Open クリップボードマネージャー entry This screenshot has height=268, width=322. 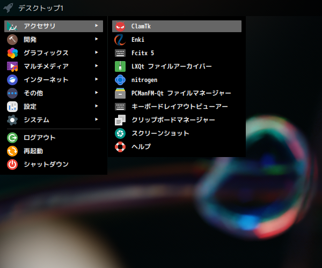tap(177, 120)
